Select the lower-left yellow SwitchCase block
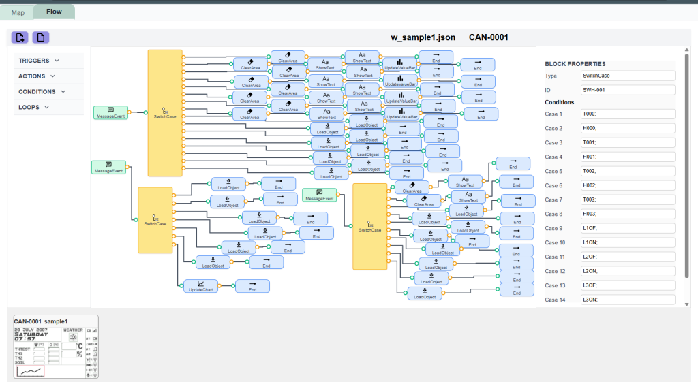Viewport: 698px width, 382px height. coord(155,220)
